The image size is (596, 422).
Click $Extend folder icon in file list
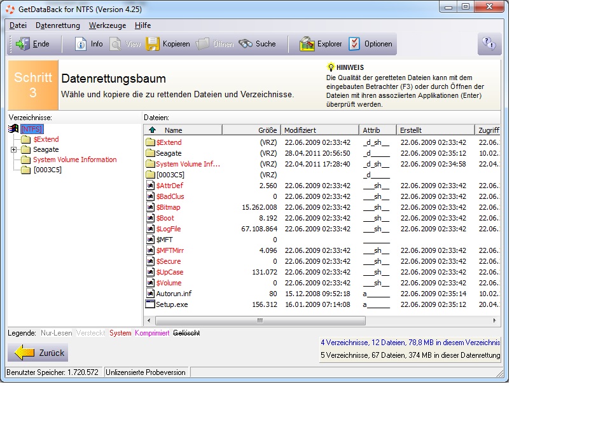coord(151,142)
